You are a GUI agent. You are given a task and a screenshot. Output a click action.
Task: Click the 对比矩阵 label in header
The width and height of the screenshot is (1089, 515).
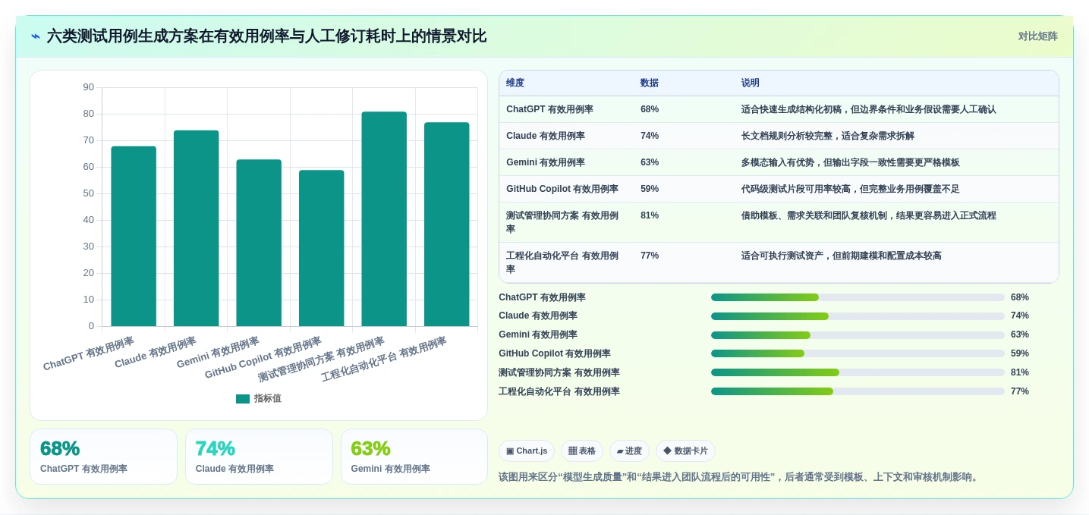point(1037,36)
